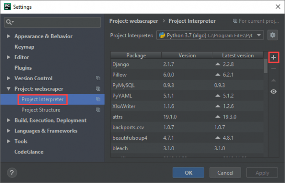
Task: Open the Keymap settings page
Action: point(24,47)
